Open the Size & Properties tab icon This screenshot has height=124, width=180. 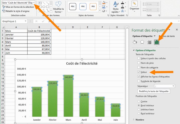[149, 42]
